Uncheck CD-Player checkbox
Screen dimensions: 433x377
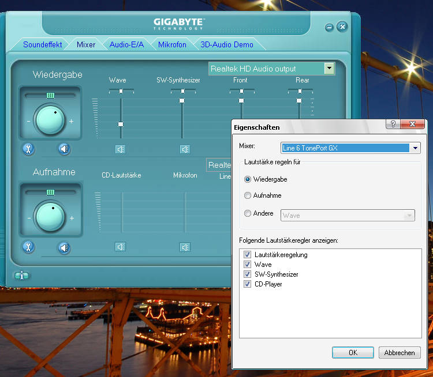point(248,284)
